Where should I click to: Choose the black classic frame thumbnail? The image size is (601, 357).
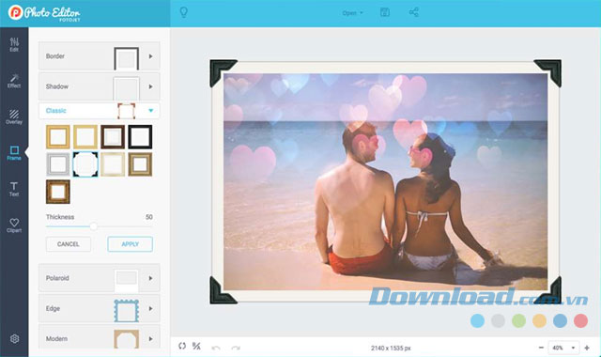tap(140, 136)
